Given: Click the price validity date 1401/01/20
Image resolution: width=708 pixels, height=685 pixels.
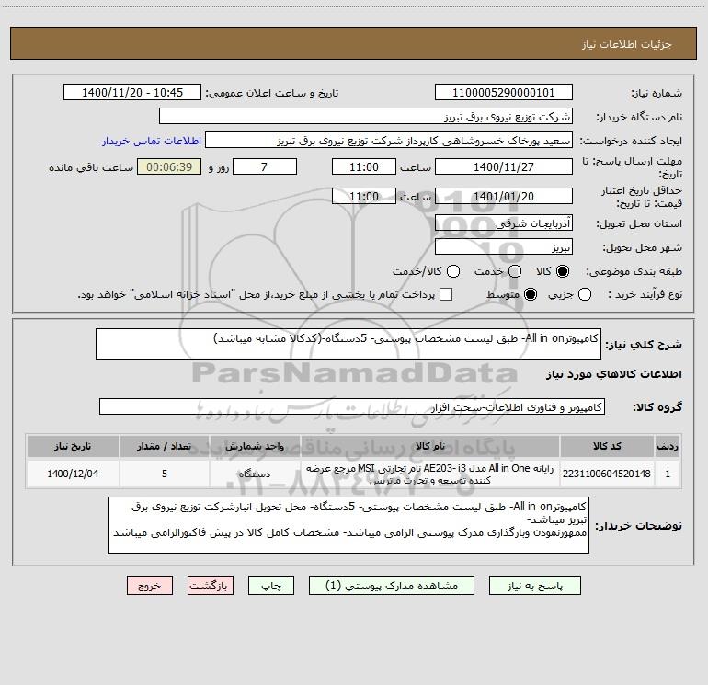Looking at the screenshot, I should click(504, 196).
